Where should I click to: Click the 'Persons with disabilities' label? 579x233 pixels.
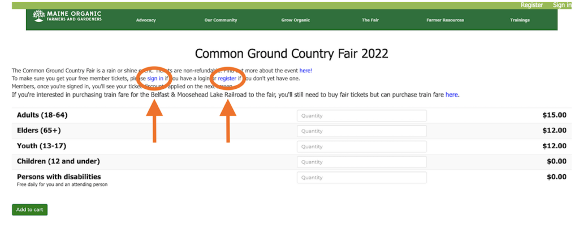(59, 176)
